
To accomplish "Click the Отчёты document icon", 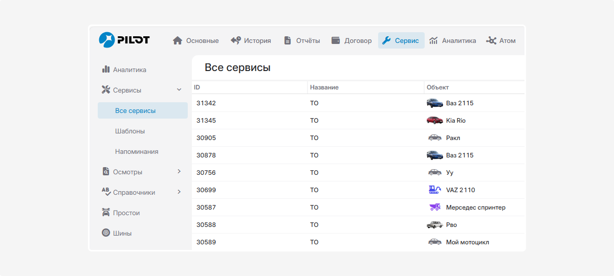I will (x=288, y=40).
